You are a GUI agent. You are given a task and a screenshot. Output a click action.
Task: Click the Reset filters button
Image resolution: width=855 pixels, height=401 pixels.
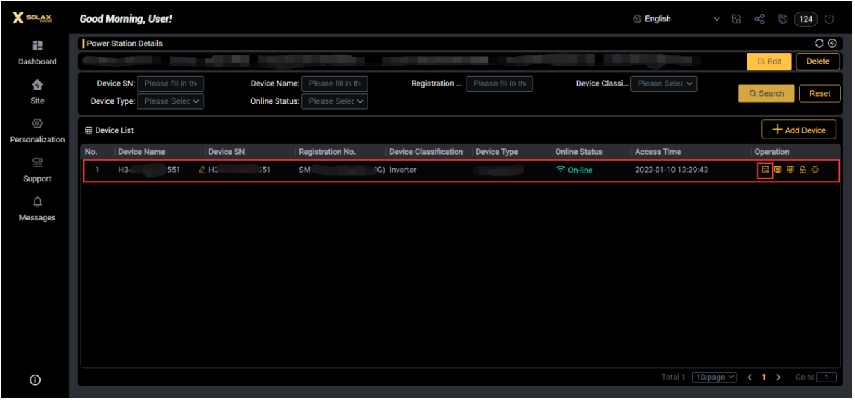click(820, 93)
